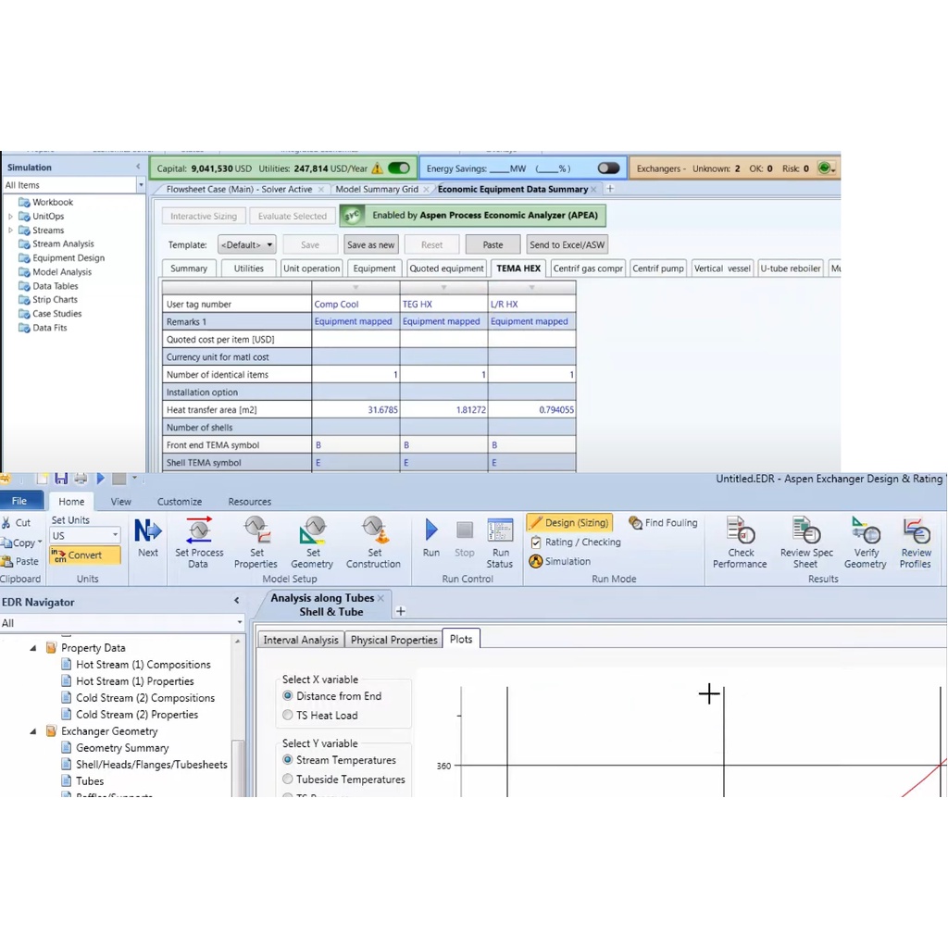Viewport: 948px width, 948px height.
Task: Select TS Heat Load as X variable
Action: tap(287, 715)
